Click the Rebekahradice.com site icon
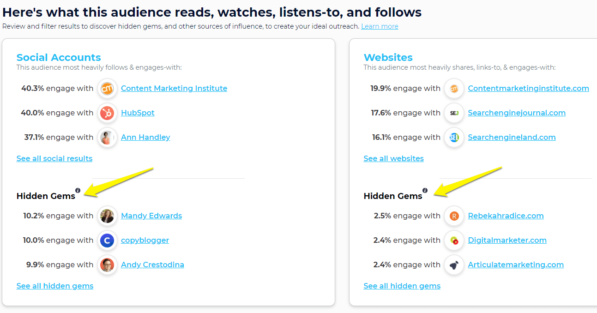Viewport: 597px width, 313px height. pyautogui.click(x=454, y=216)
